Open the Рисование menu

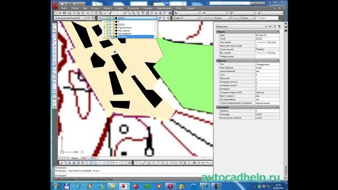(x=133, y=8)
